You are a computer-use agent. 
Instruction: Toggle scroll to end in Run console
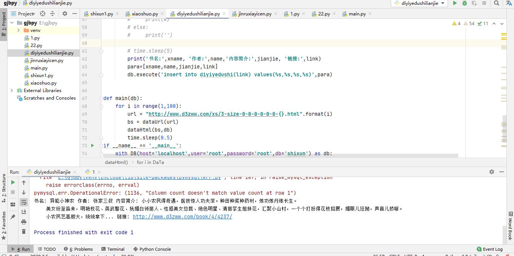click(24, 212)
